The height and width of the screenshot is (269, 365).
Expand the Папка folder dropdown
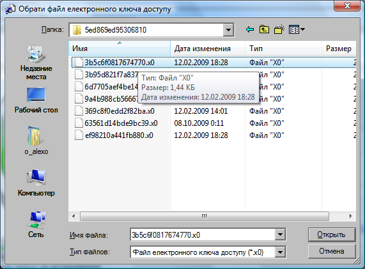coord(228,30)
